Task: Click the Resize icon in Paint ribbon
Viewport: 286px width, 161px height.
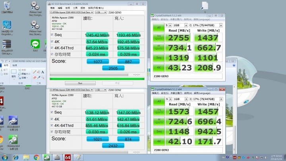Action: coord(19,74)
